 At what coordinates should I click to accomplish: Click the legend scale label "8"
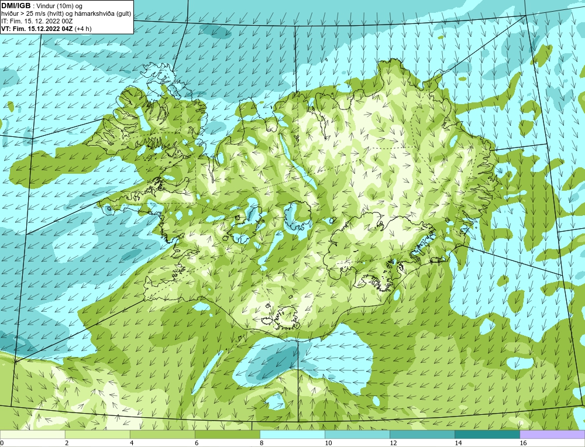(261, 443)
